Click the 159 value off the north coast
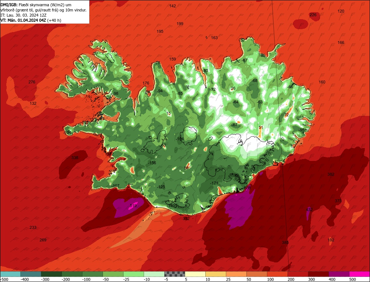The image size is (370, 282). pyautogui.click(x=173, y=59)
